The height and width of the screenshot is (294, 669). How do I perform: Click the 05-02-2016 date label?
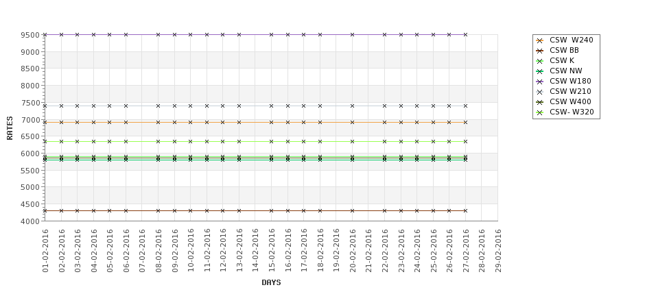click(110, 251)
